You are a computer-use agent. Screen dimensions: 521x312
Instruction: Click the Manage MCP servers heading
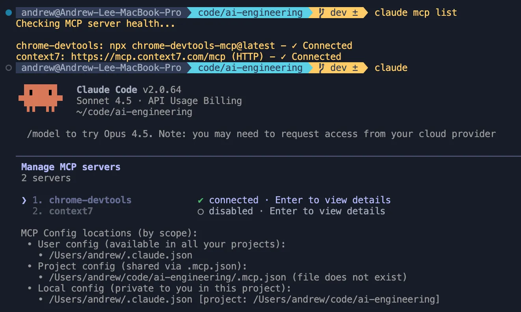(x=71, y=167)
